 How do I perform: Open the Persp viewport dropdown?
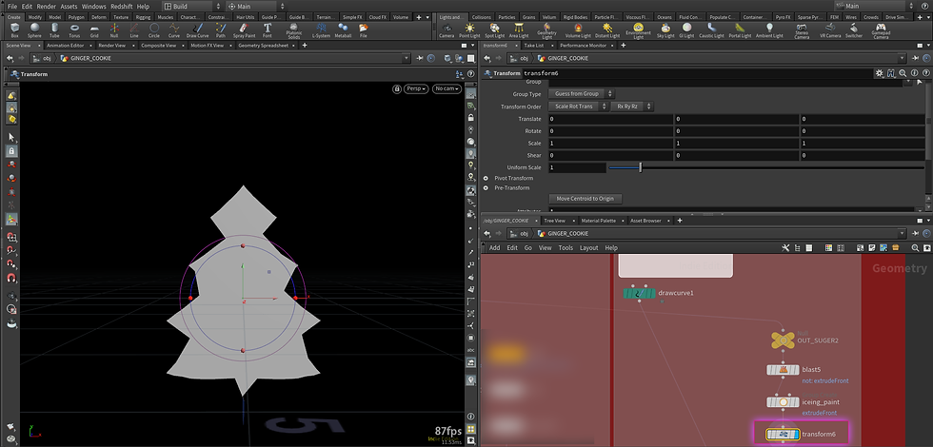tap(416, 88)
